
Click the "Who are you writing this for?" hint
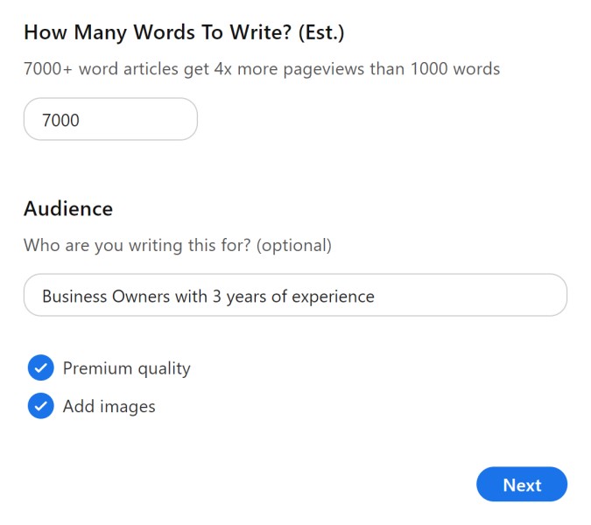(x=137, y=246)
